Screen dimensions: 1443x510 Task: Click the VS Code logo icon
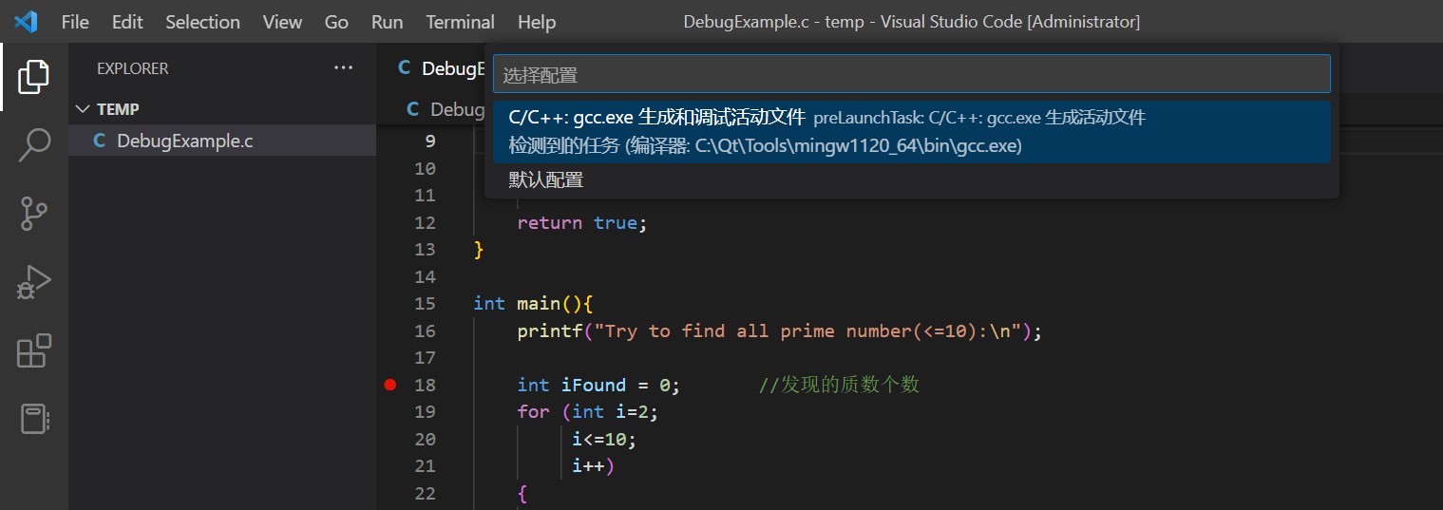(x=26, y=21)
